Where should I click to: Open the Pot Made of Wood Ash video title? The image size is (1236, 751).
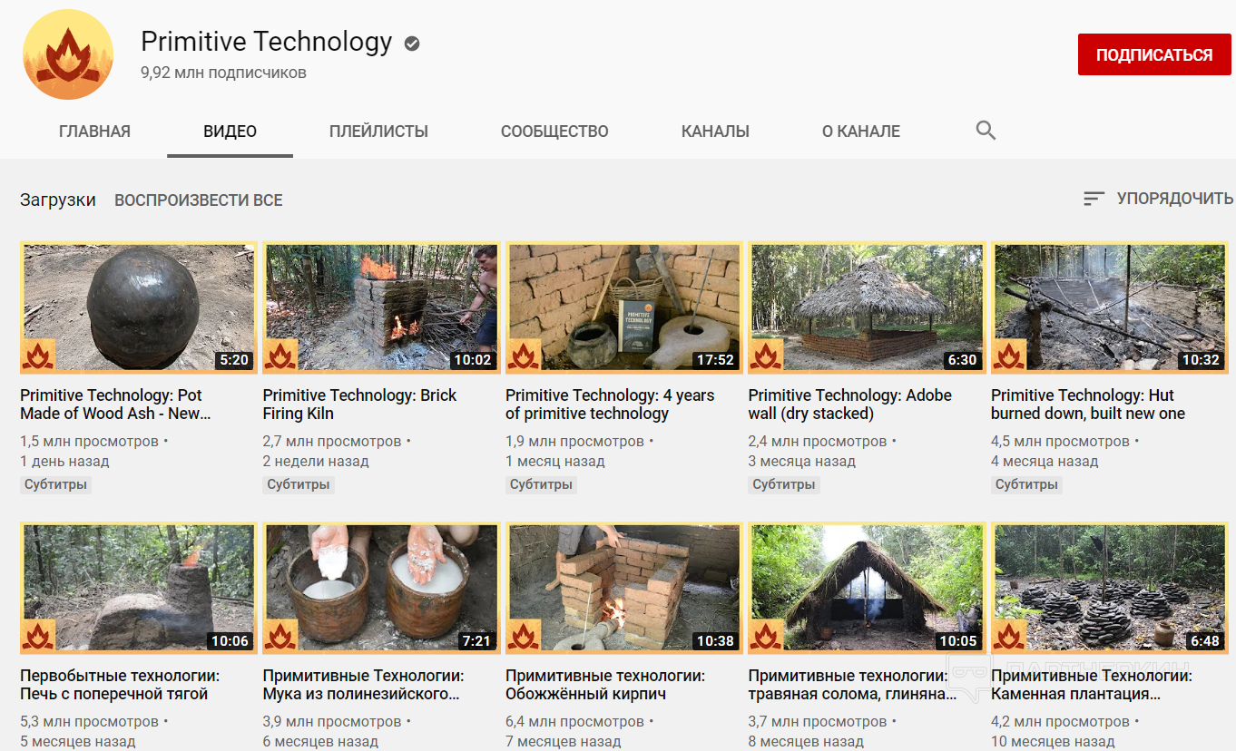(115, 405)
